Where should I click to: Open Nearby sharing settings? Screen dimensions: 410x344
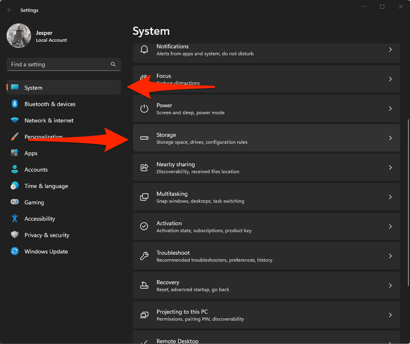point(266,167)
